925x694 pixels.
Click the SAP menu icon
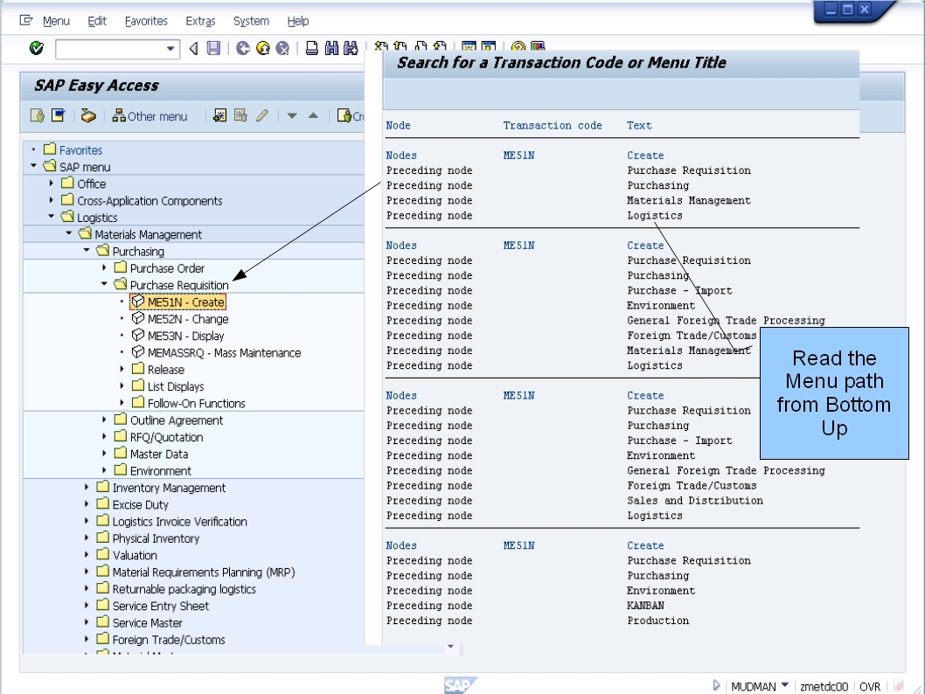[x=58, y=115]
